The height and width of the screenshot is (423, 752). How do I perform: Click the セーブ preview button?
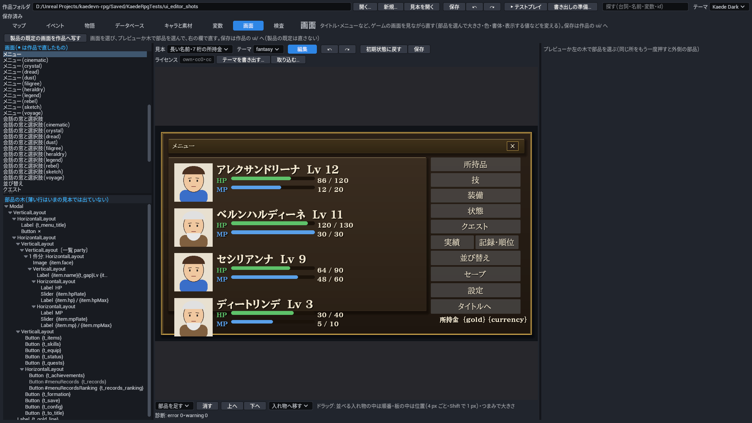click(475, 274)
